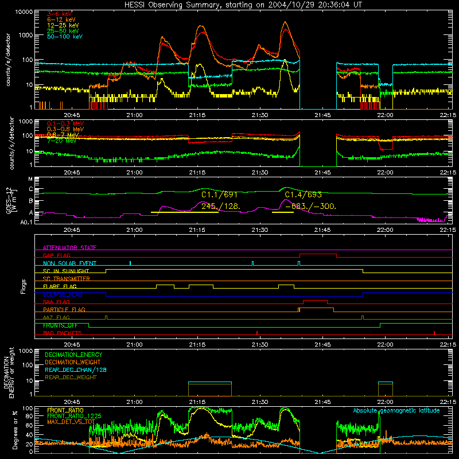Select the SAA_FLAG label
Viewport: 459px width, 459px height.
(x=56, y=302)
